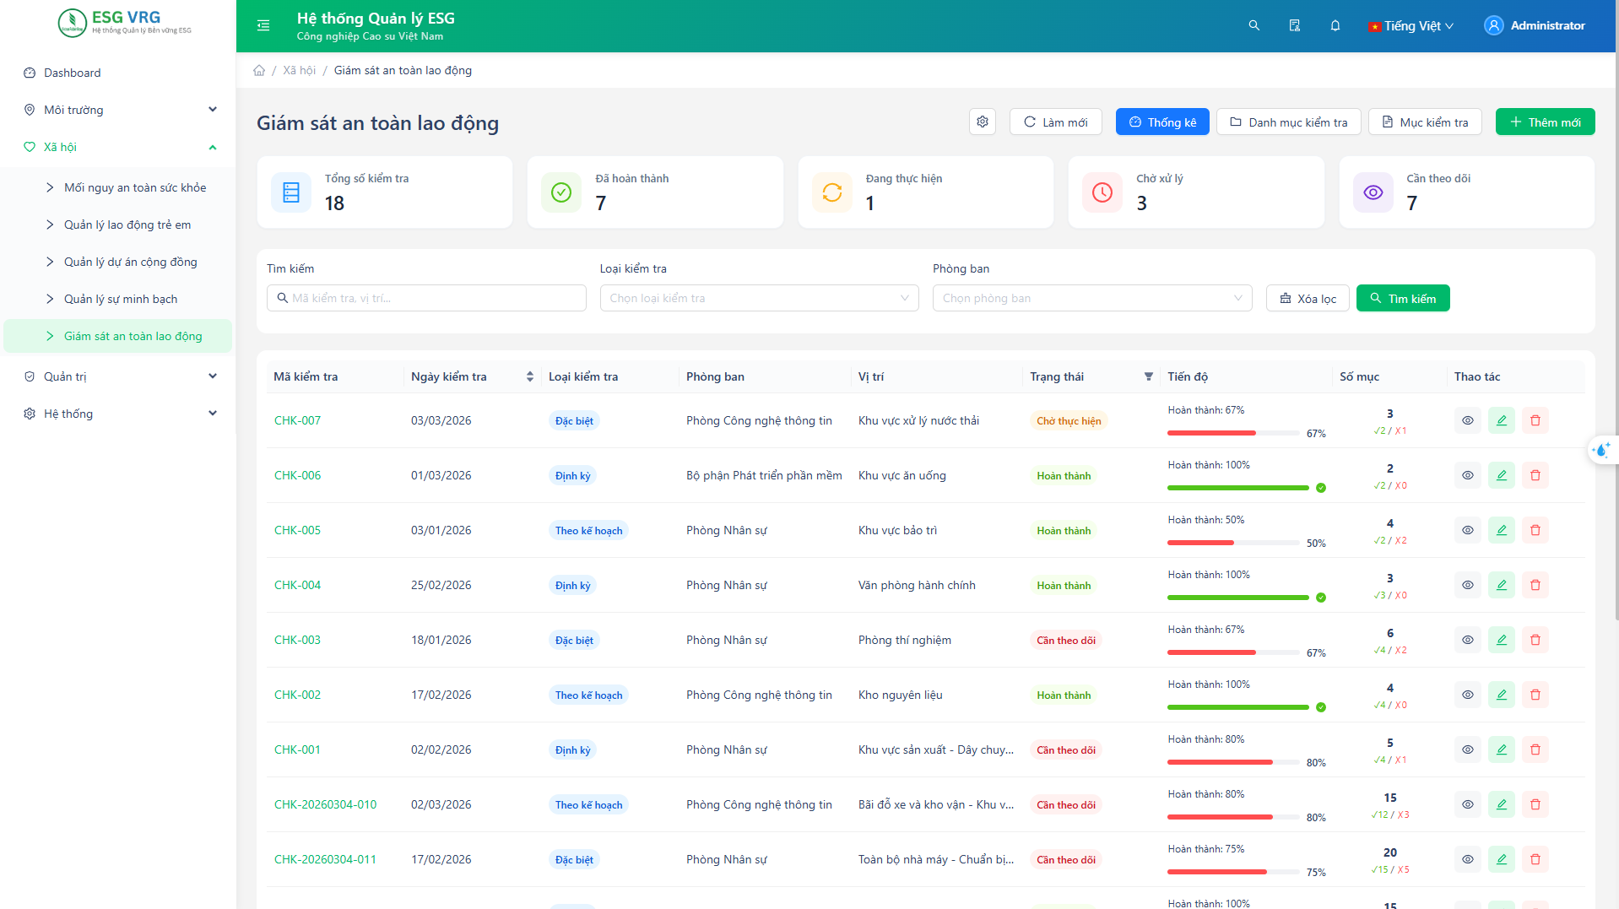Delete inspection CHK-002
The width and height of the screenshot is (1619, 909).
pyautogui.click(x=1535, y=695)
